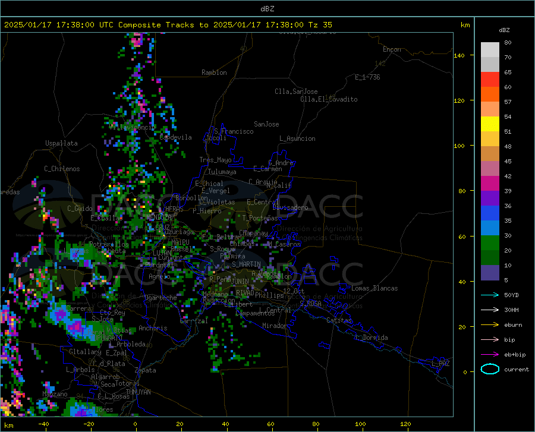Click the -40 km horizontal axis tick
The width and height of the screenshot is (535, 432).
pyautogui.click(x=43, y=424)
